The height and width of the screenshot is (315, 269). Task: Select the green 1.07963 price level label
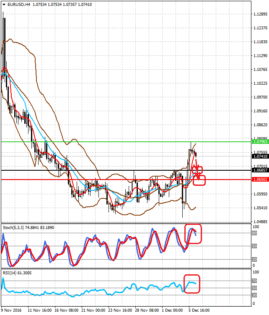click(x=260, y=142)
